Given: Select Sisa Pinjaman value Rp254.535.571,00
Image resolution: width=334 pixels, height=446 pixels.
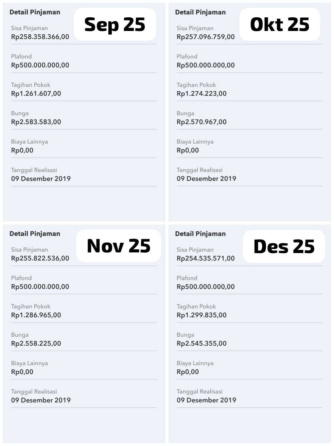Looking at the screenshot, I should click(206, 258).
